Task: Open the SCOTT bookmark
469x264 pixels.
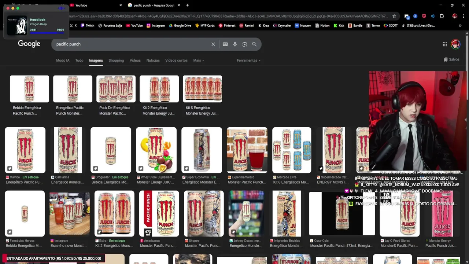Action: point(391,26)
